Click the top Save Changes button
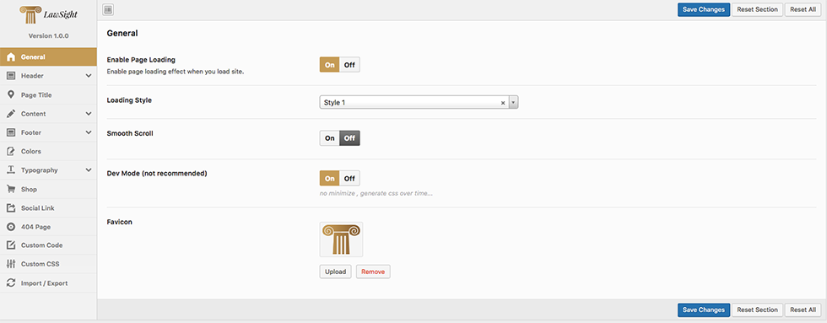Image resolution: width=827 pixels, height=323 pixels. [x=704, y=9]
